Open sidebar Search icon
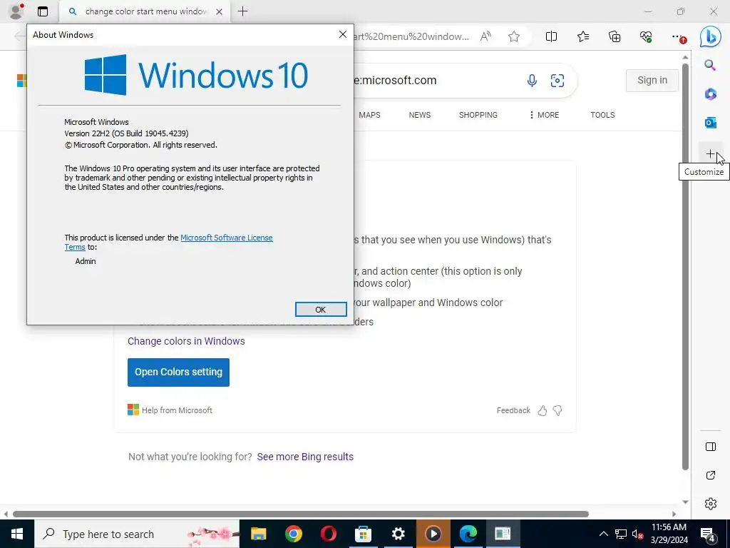 710,65
